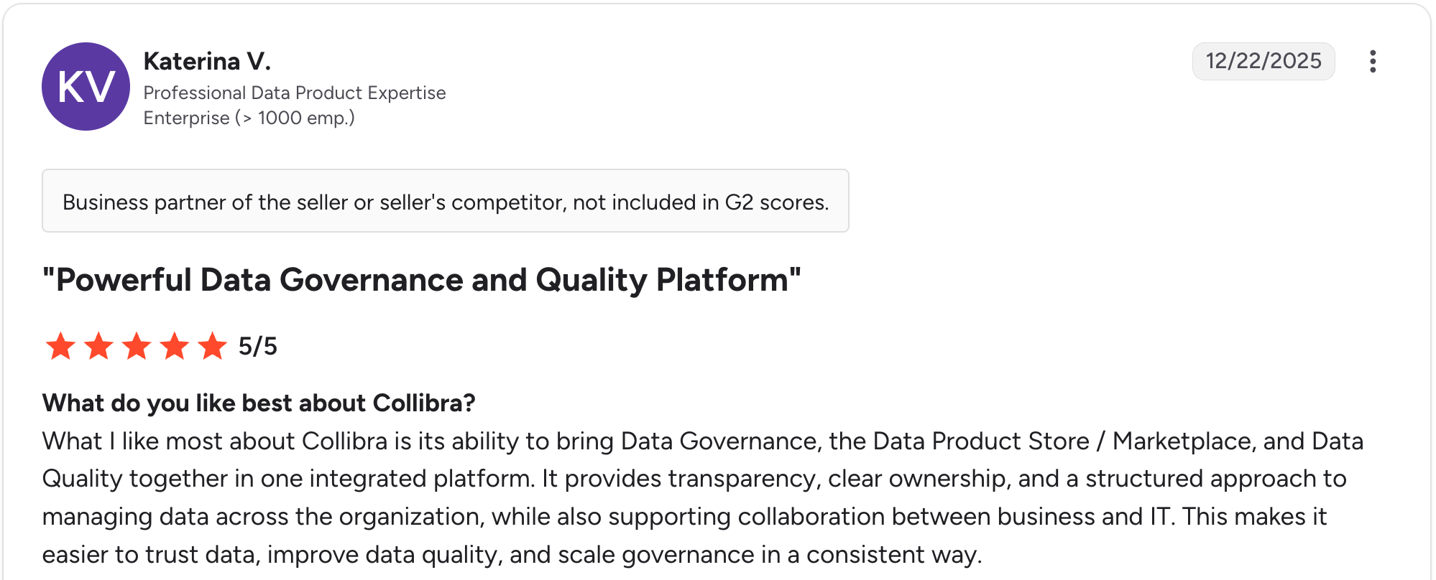Click the last line mentioning scale governance
Viewport: 1436px width, 580px height.
click(x=512, y=555)
